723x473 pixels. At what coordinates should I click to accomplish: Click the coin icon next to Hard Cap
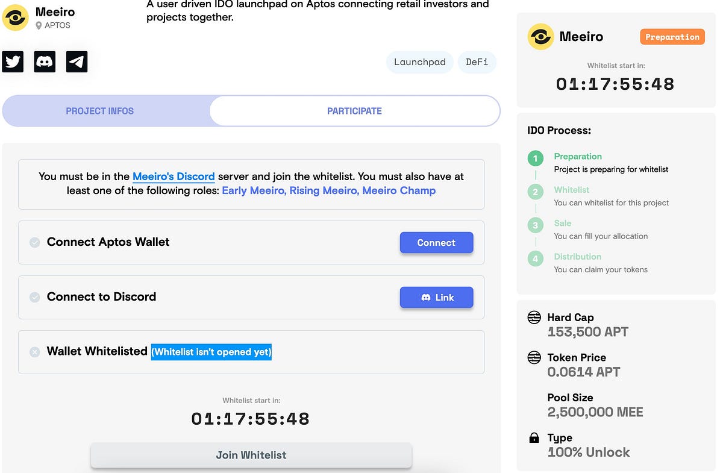point(534,317)
